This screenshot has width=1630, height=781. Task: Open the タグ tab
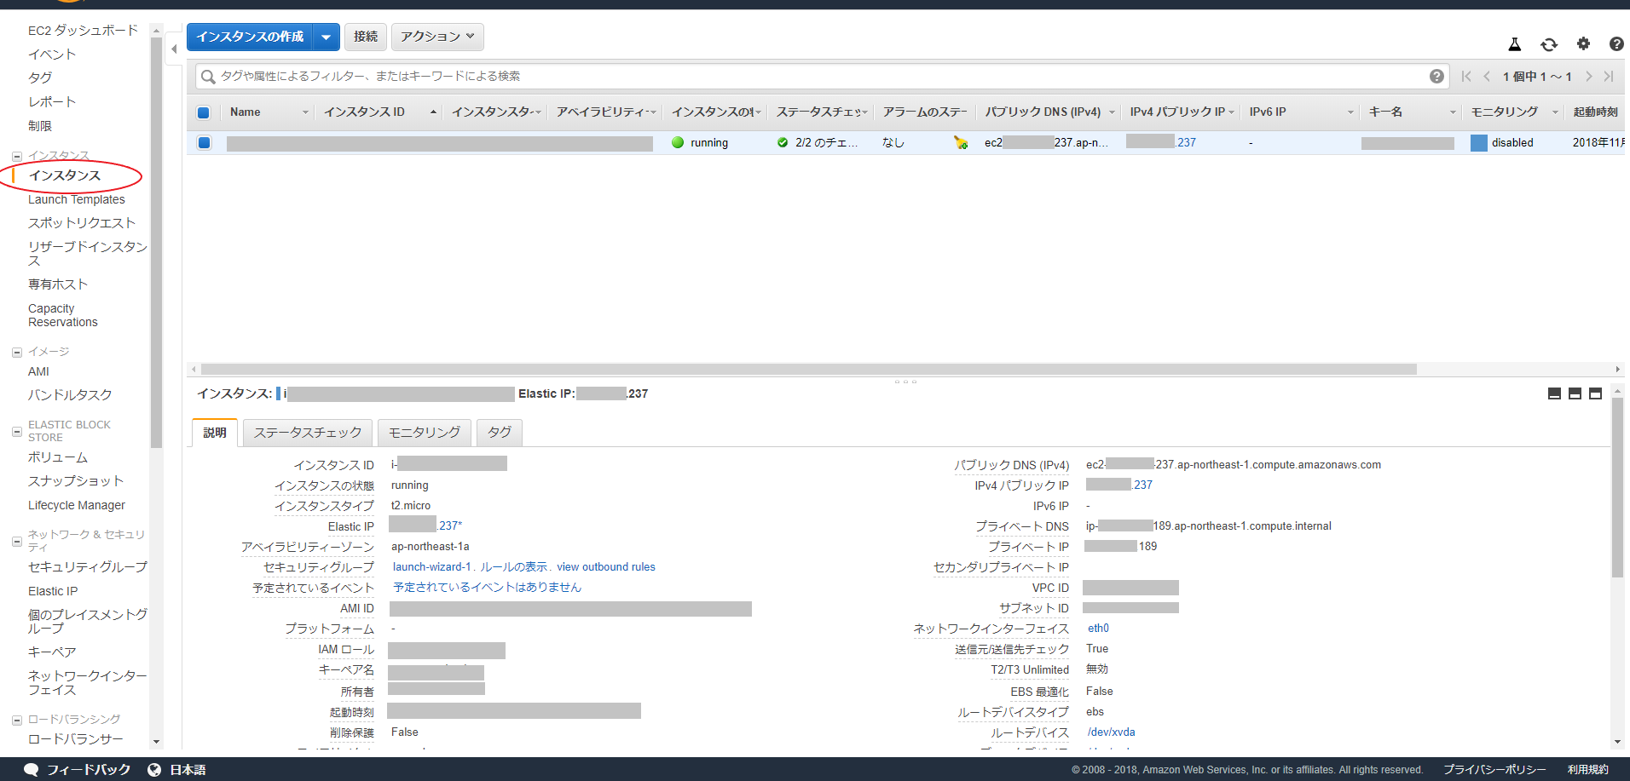click(x=499, y=433)
